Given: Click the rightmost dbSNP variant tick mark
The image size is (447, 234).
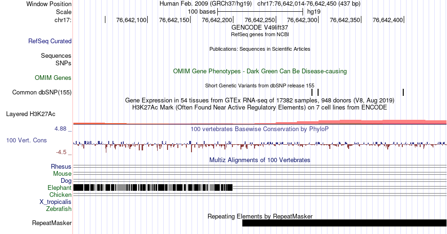Looking at the screenshot, I should tap(403, 92).
